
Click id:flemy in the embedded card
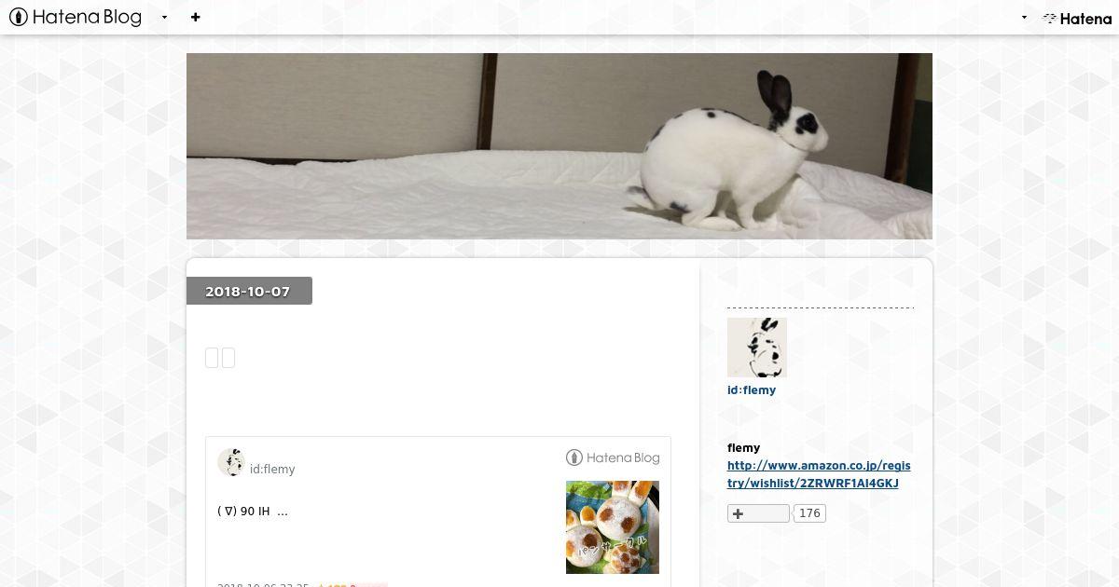click(x=272, y=469)
